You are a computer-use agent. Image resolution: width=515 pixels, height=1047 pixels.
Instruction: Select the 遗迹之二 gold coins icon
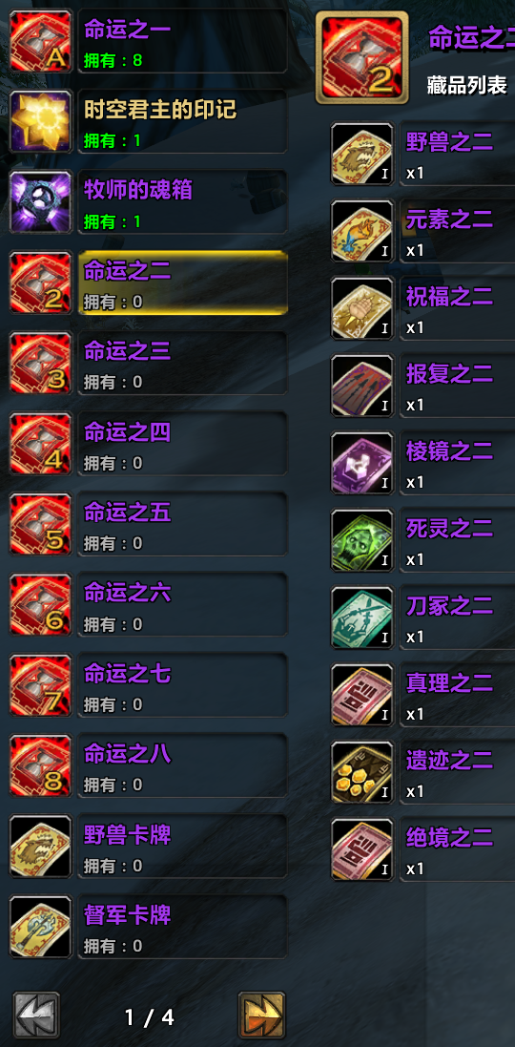point(362,772)
